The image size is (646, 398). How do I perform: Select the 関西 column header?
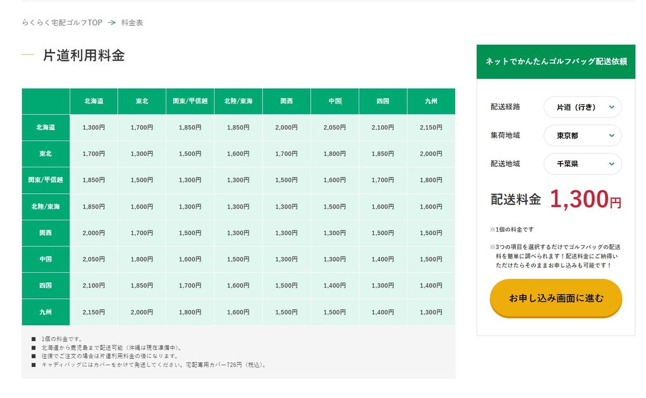tap(287, 101)
